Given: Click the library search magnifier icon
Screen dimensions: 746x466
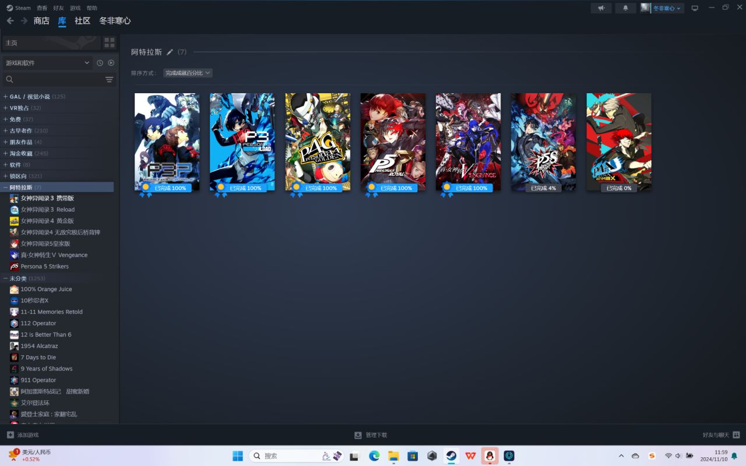Looking at the screenshot, I should (x=9, y=79).
